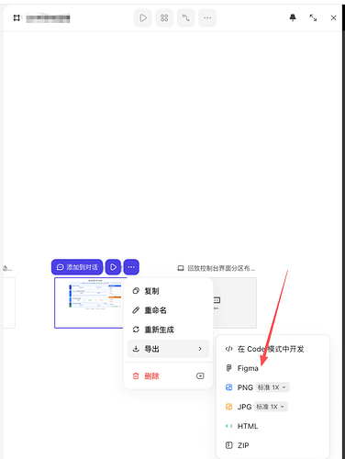This screenshot has width=345, height=459.
Task: Export as JPG from the submenu
Action: click(244, 407)
